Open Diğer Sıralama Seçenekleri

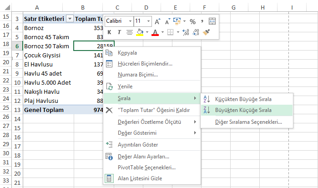248,122
